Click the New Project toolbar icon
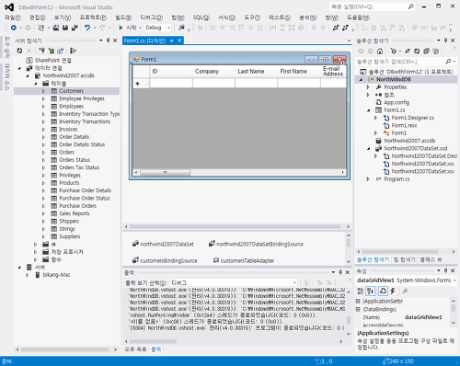Image resolution: width=460 pixels, height=366 pixels. click(x=40, y=28)
